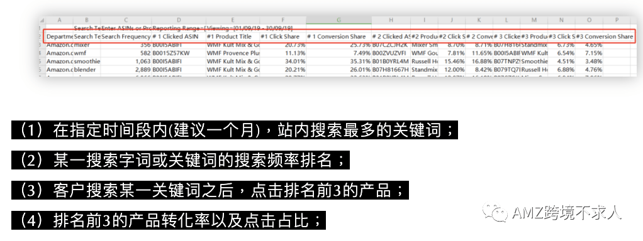Click the conversion share value 26.01%
Viewport: 643px width, 241px height.
pyautogui.click(x=338, y=69)
